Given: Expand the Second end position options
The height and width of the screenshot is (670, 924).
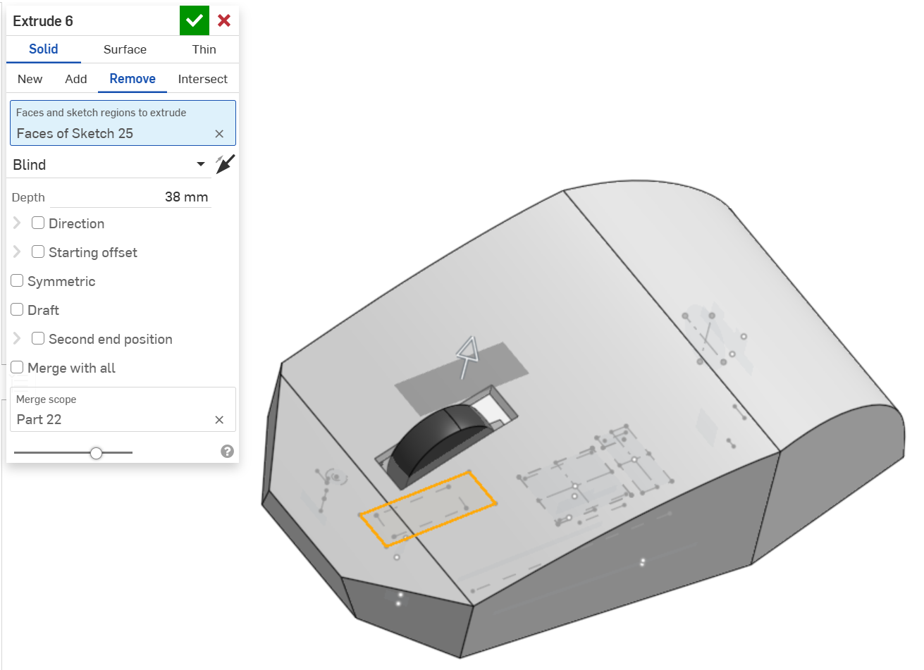Looking at the screenshot, I should pos(17,339).
